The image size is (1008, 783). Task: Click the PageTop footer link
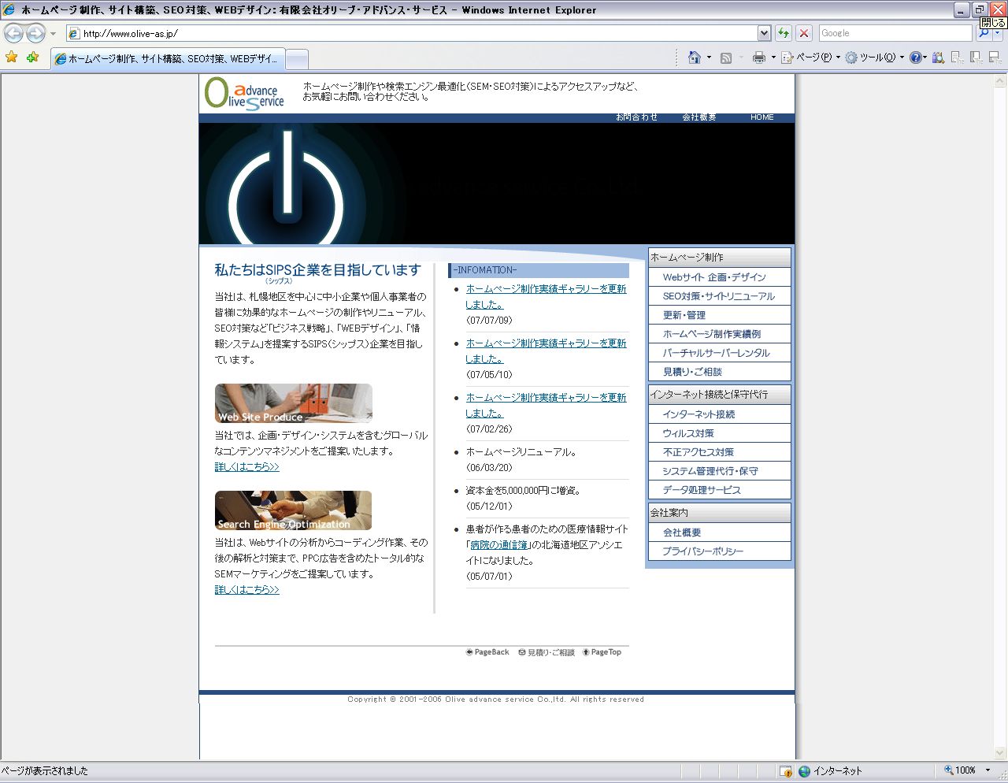tap(602, 652)
